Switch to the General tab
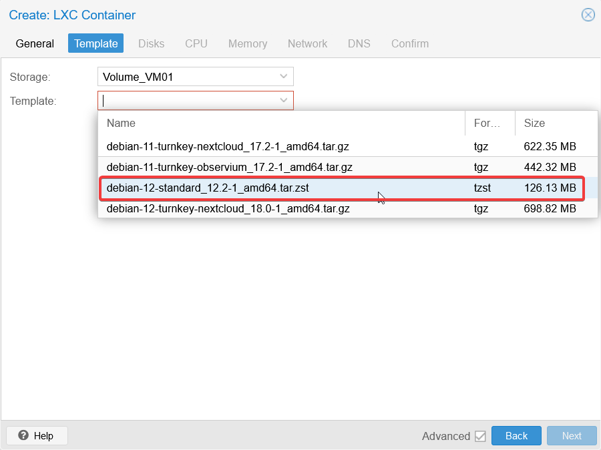The width and height of the screenshot is (601, 450). (x=35, y=43)
